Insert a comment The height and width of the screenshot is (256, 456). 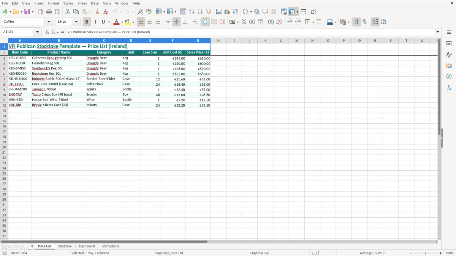[265, 12]
